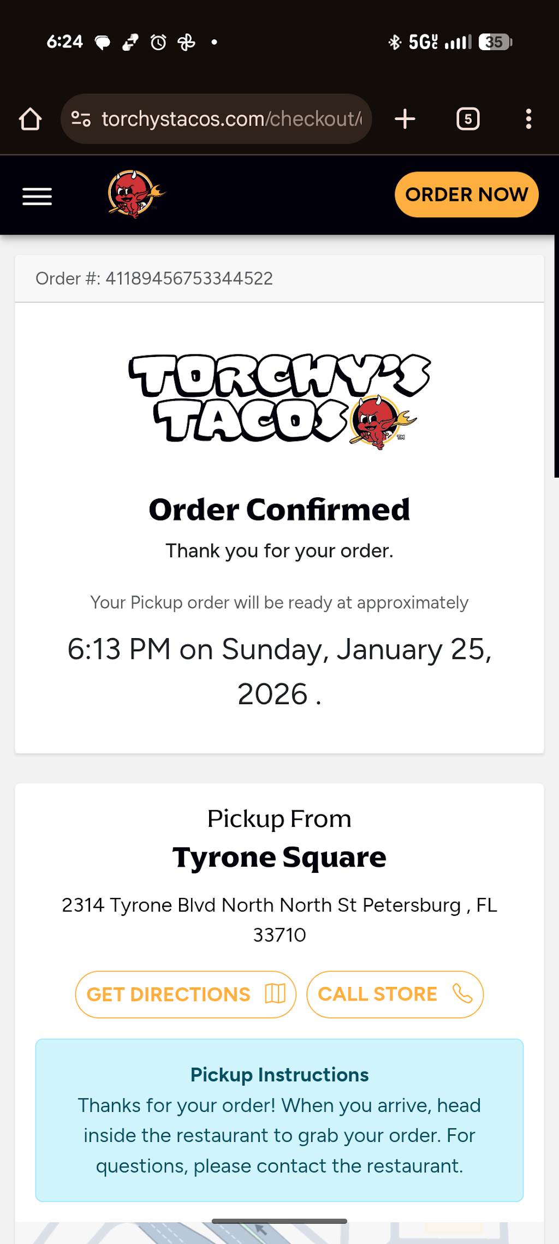Image resolution: width=559 pixels, height=1244 pixels.
Task: Open a new browser tab with plus icon
Action: tap(405, 119)
